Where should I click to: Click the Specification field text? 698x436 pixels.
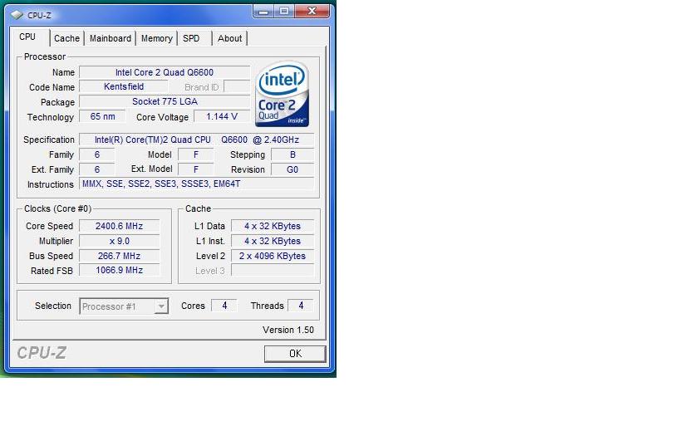click(196, 140)
